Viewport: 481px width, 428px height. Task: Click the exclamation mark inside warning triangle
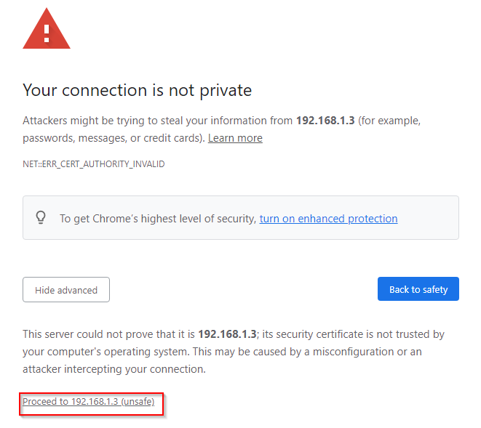[47, 33]
